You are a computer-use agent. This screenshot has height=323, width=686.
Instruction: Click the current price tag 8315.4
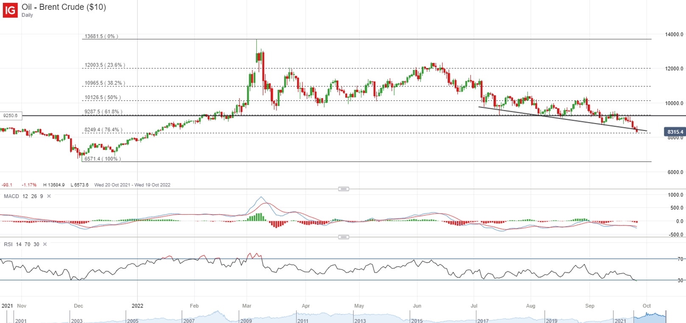[x=675, y=132]
